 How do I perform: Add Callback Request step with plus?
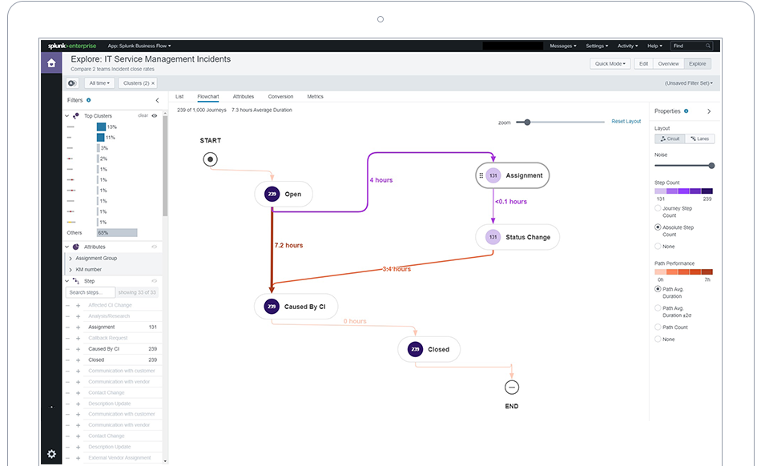tap(79, 338)
